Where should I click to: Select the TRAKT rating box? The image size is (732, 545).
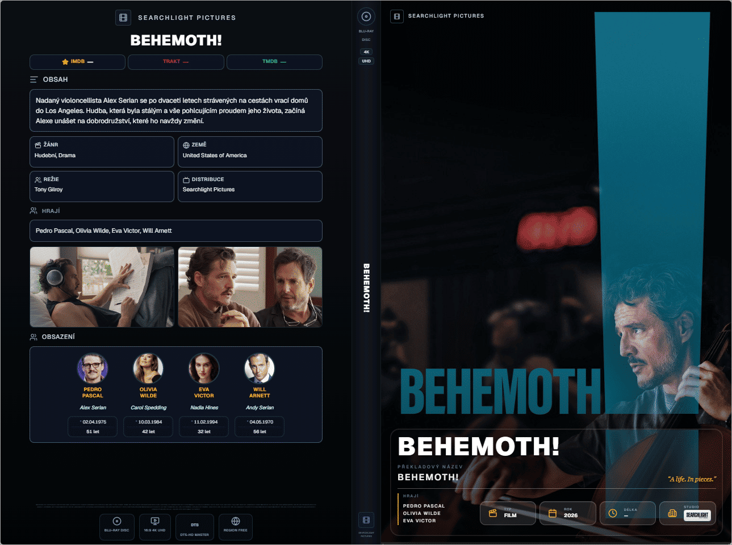click(176, 62)
